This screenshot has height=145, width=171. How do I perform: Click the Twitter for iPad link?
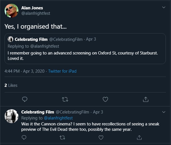62,71
